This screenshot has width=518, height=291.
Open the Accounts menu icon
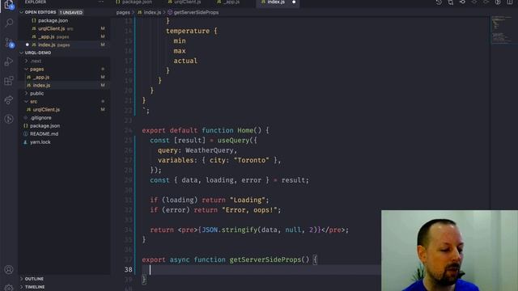tap(9, 269)
